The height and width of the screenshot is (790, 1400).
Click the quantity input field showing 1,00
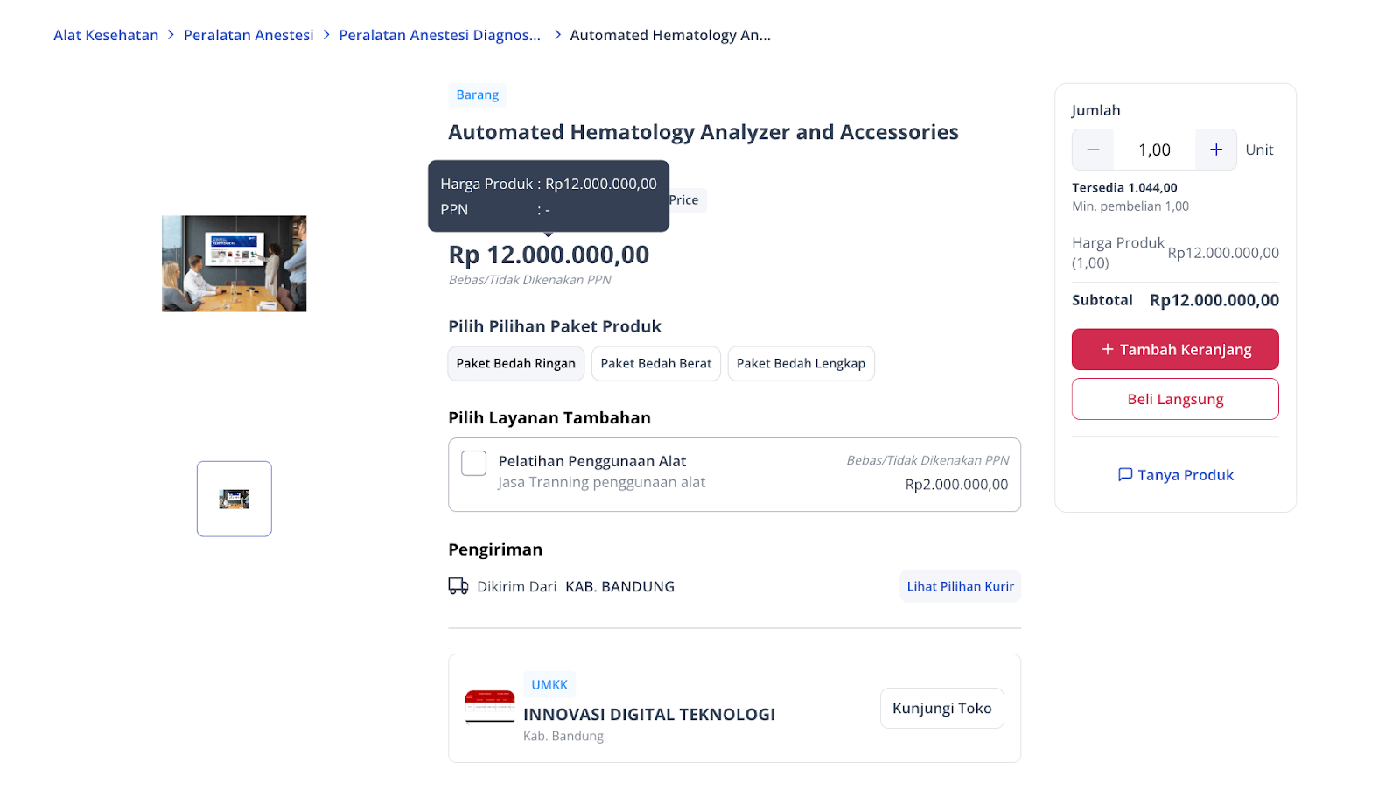coord(1154,150)
